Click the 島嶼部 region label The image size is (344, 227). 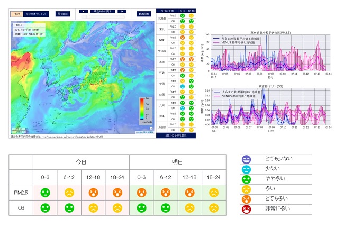click(162, 127)
